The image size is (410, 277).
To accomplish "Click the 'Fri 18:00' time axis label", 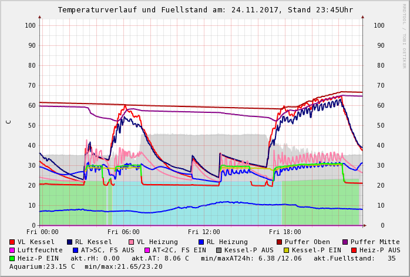I will 285,232.
